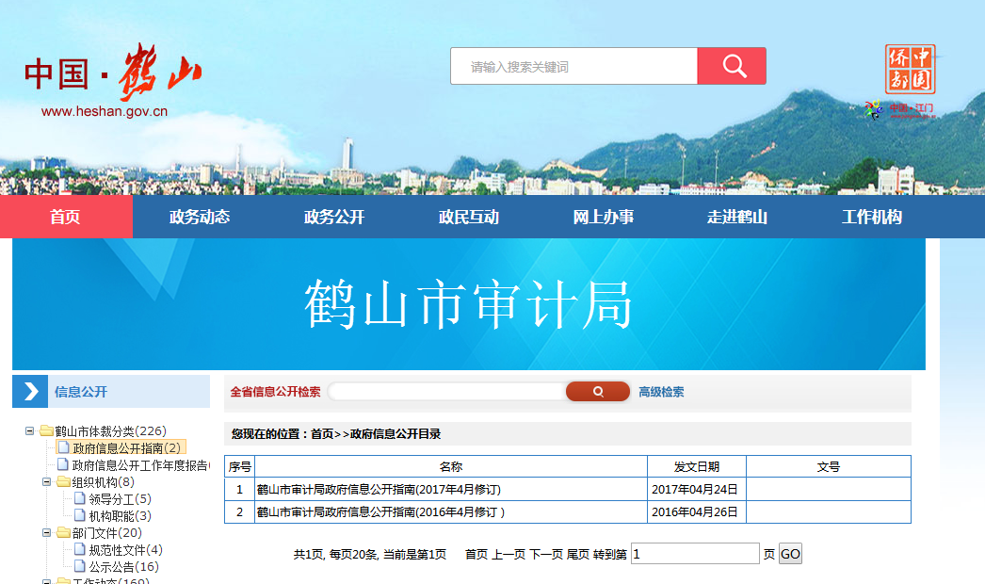Image resolution: width=985 pixels, height=584 pixels.
Task: Collapse the 组织机构 tree branch
Action: (47, 482)
